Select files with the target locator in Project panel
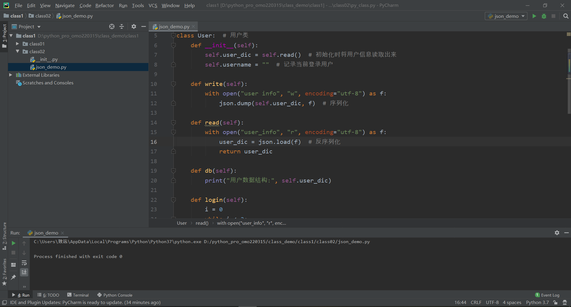The width and height of the screenshot is (571, 307). [112, 26]
